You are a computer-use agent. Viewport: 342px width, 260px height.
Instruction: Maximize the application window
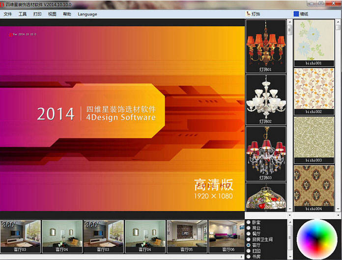[x=320, y=3]
